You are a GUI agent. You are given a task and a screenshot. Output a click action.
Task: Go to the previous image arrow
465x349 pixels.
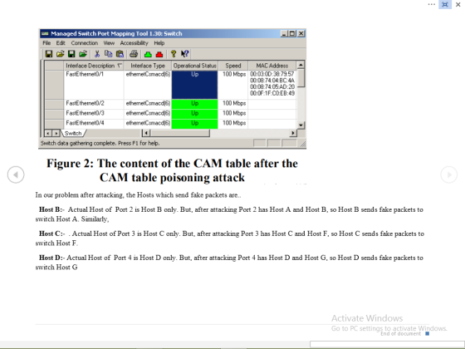[16, 174]
